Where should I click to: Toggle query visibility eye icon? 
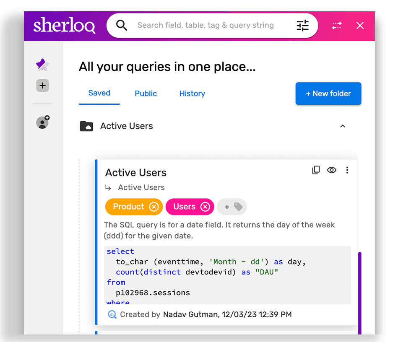coord(331,170)
